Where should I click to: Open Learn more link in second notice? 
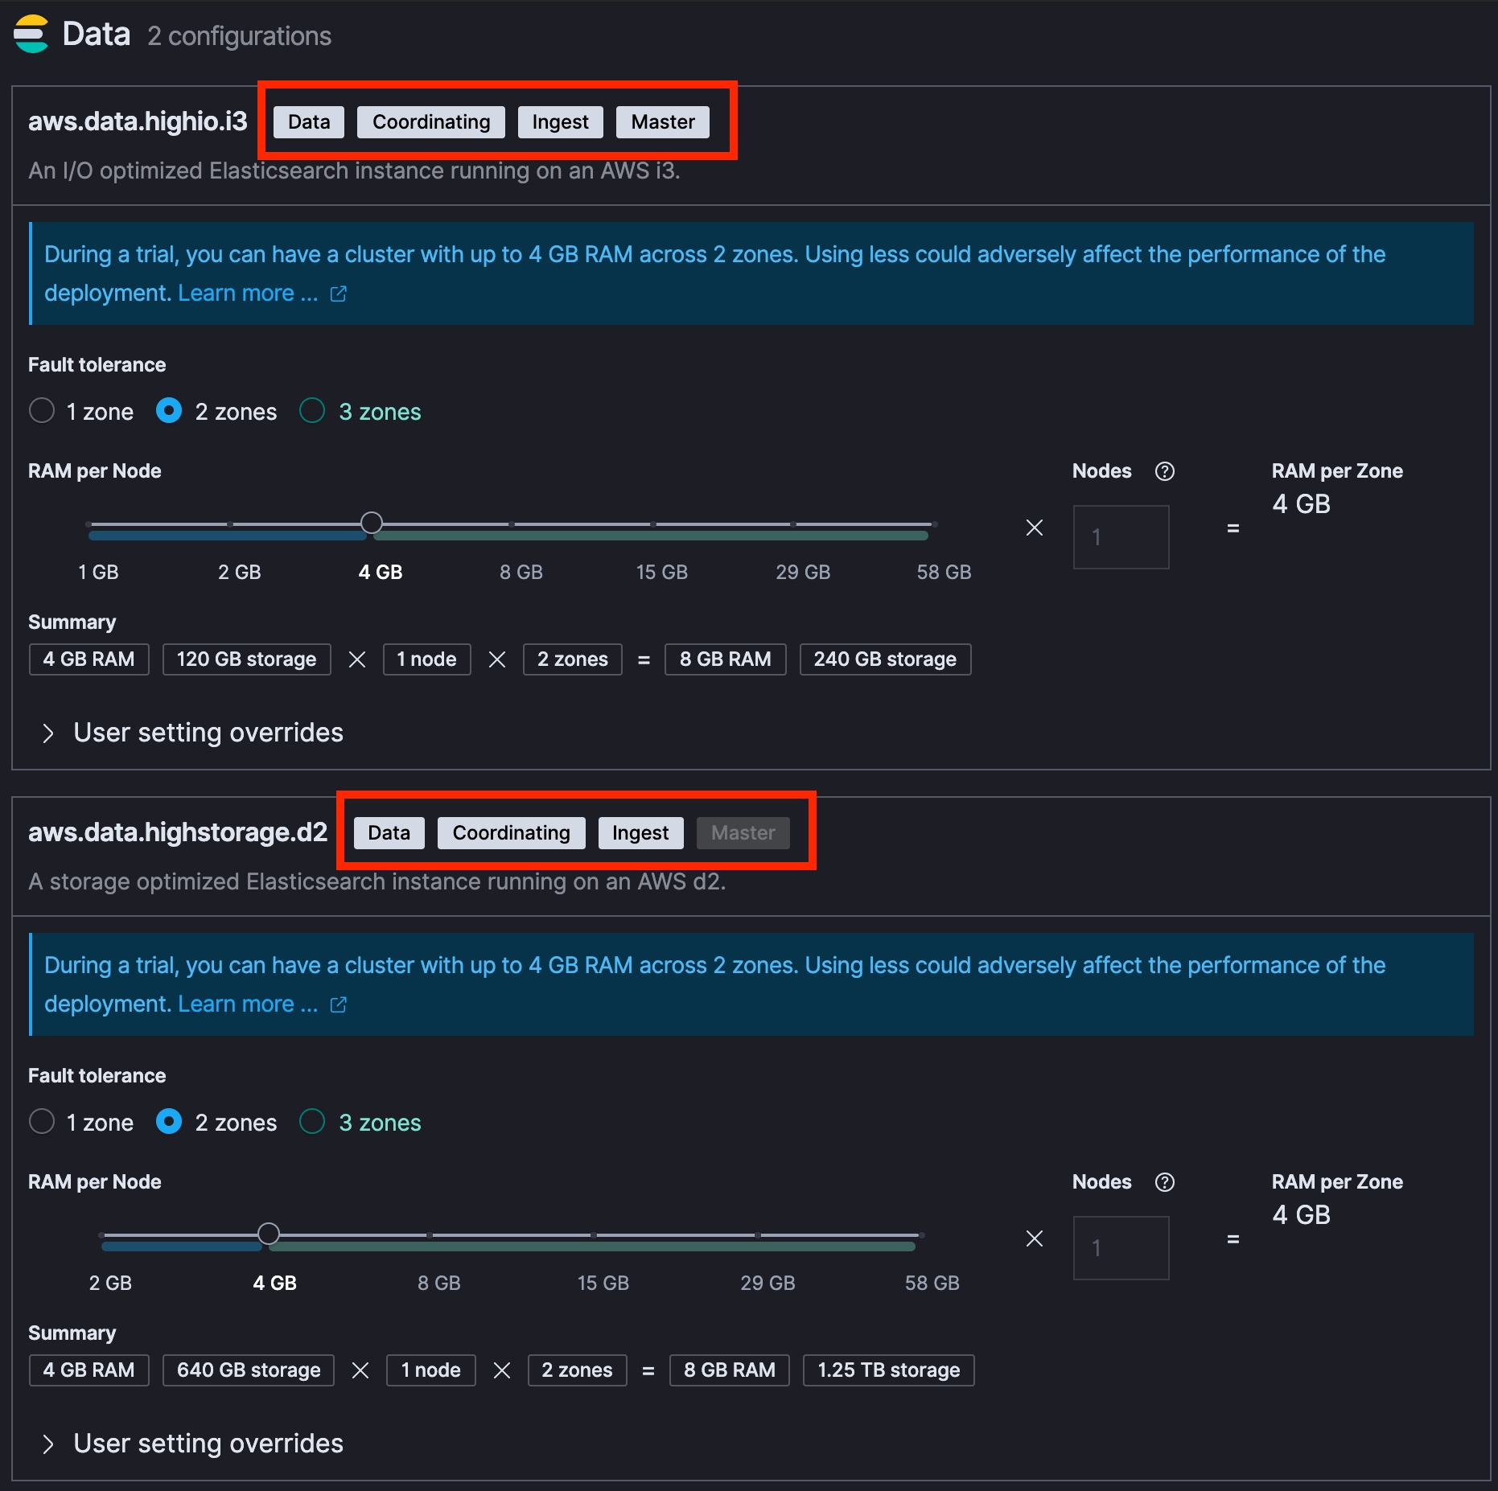coord(248,1004)
